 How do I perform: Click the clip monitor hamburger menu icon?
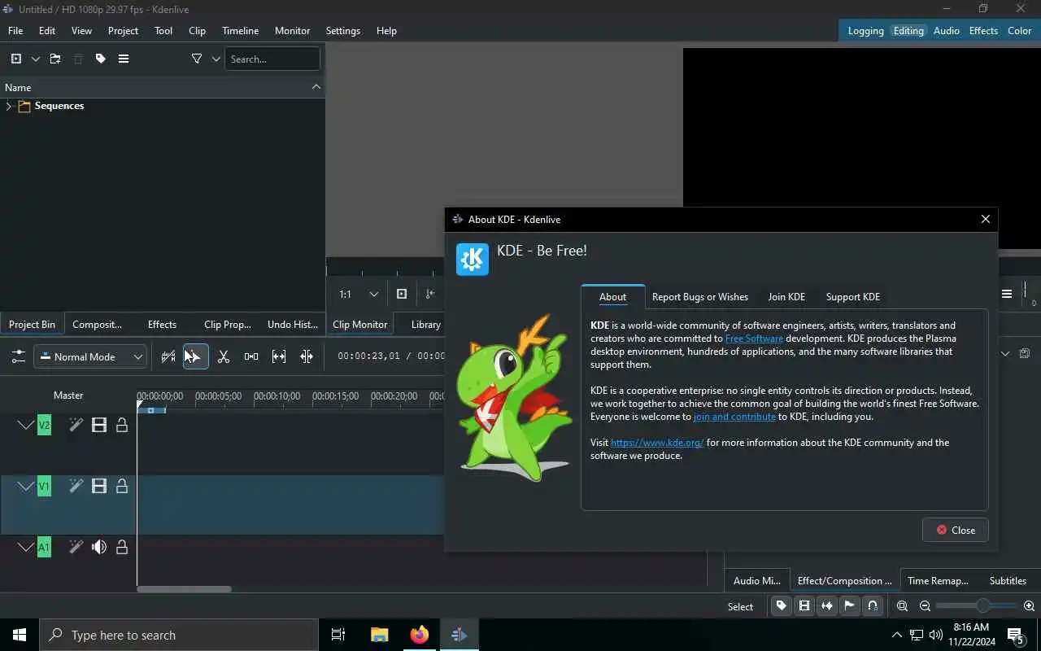click(x=1007, y=294)
